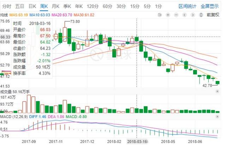
Task: Click the 全屏显示 button
Action: pos(210,6)
